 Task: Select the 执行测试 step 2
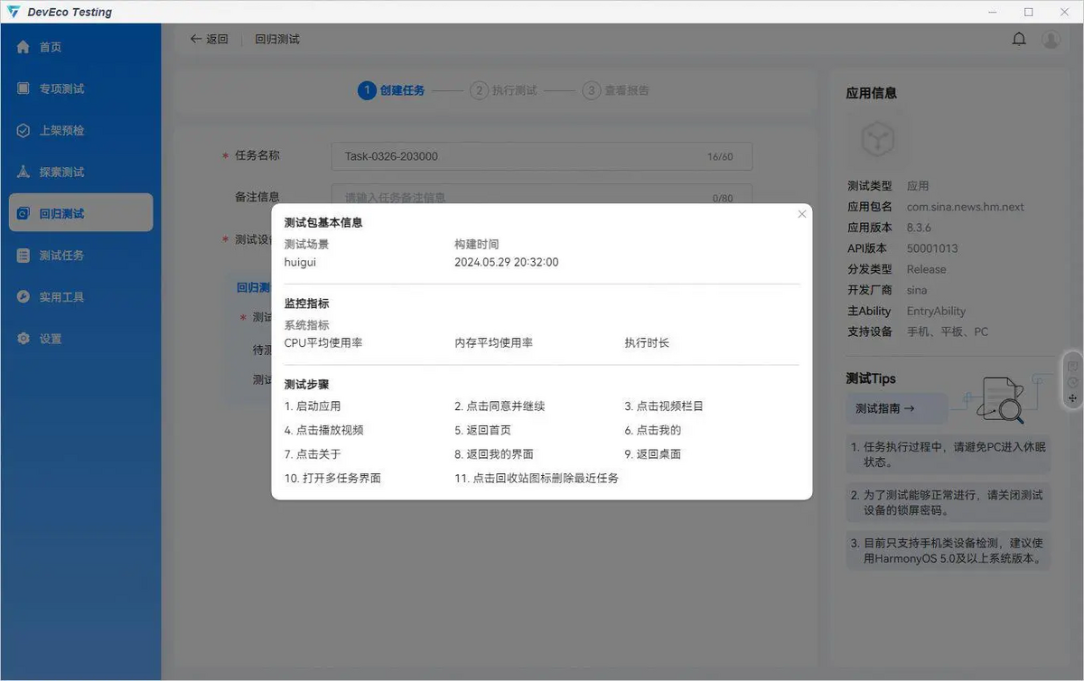coord(503,90)
